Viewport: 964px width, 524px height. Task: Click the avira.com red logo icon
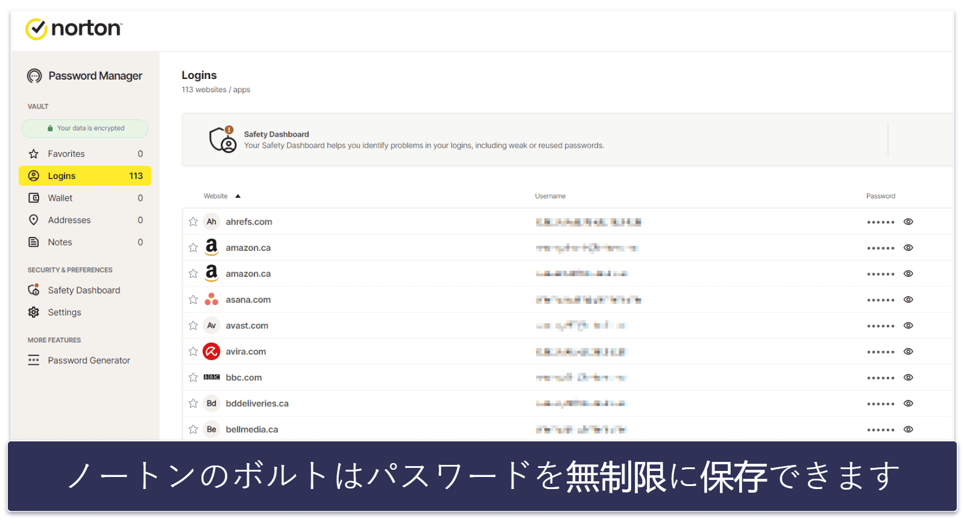coord(212,352)
